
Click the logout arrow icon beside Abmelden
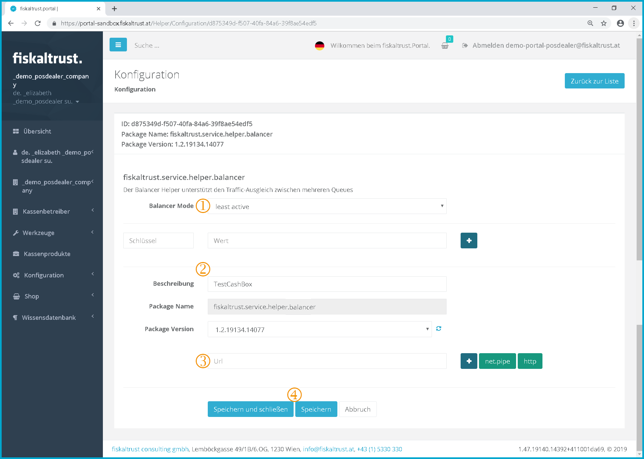tap(465, 45)
